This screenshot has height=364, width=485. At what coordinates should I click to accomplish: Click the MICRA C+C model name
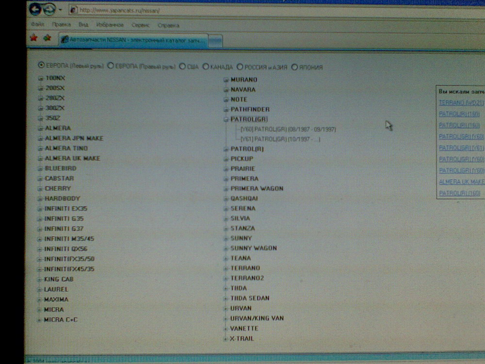[61, 320]
